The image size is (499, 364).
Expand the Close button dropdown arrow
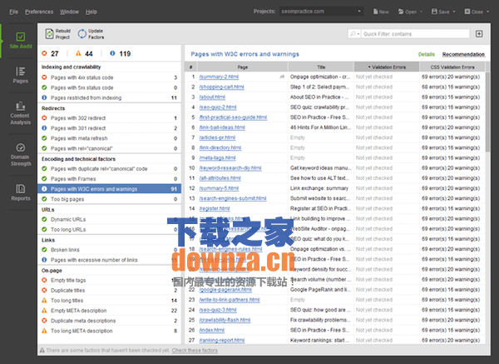(487, 12)
